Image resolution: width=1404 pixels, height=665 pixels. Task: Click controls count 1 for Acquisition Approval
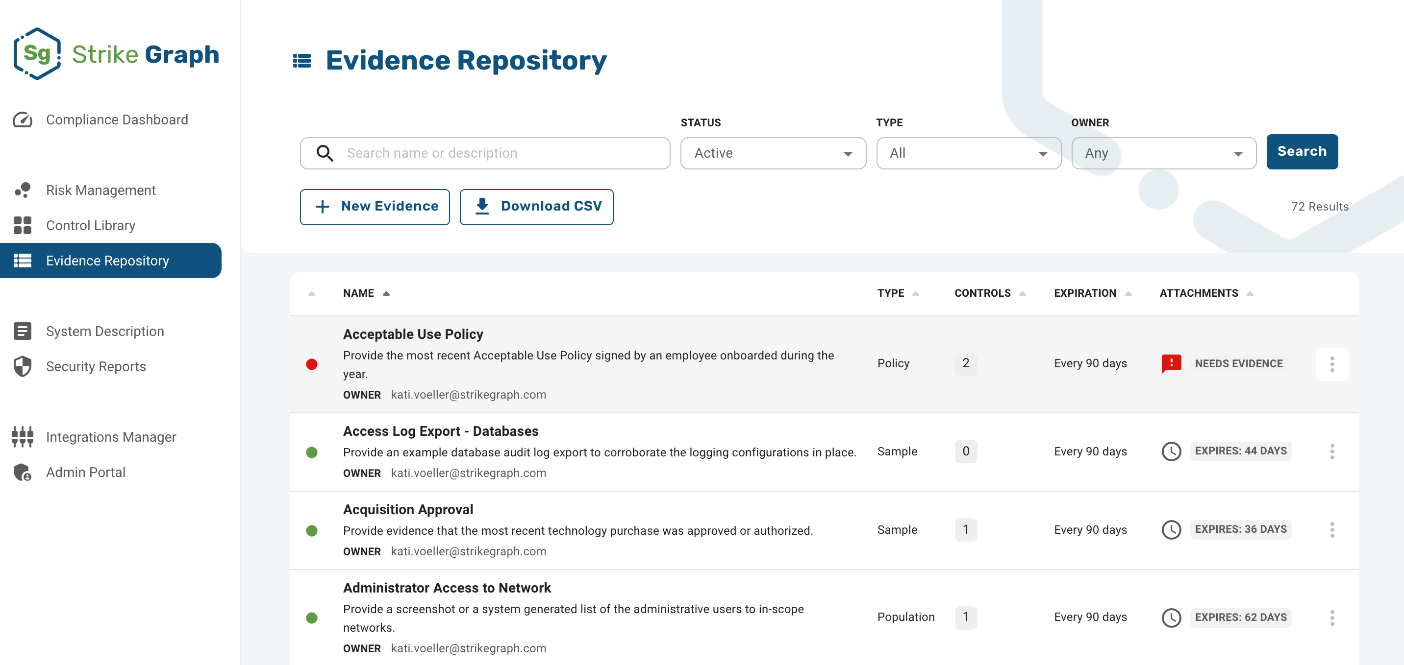(966, 530)
